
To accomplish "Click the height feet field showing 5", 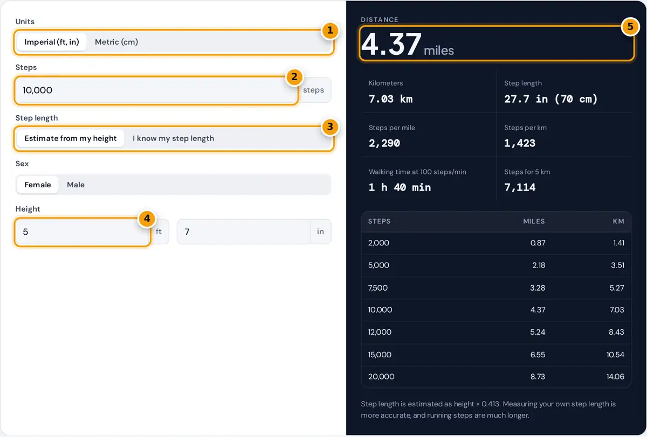I will pos(82,232).
